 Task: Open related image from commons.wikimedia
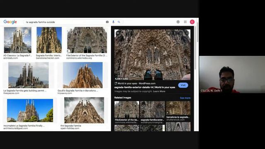pos(127,109)
